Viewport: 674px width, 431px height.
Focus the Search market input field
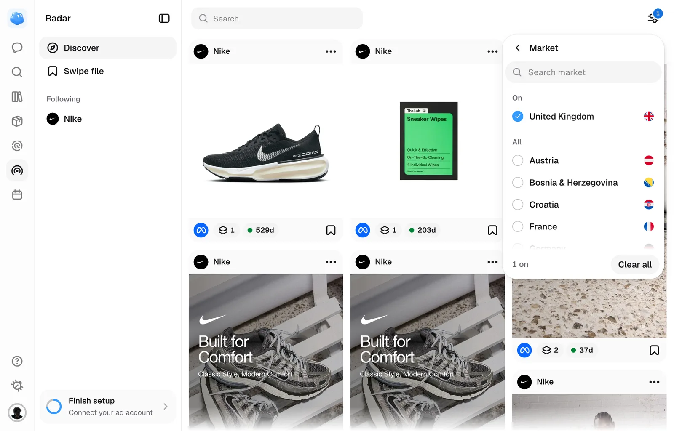[x=583, y=72]
